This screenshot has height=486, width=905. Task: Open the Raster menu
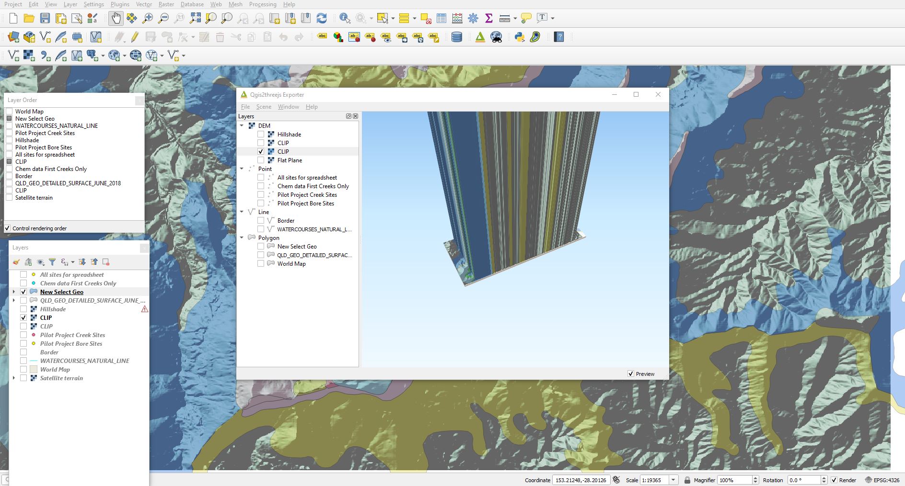(166, 4)
